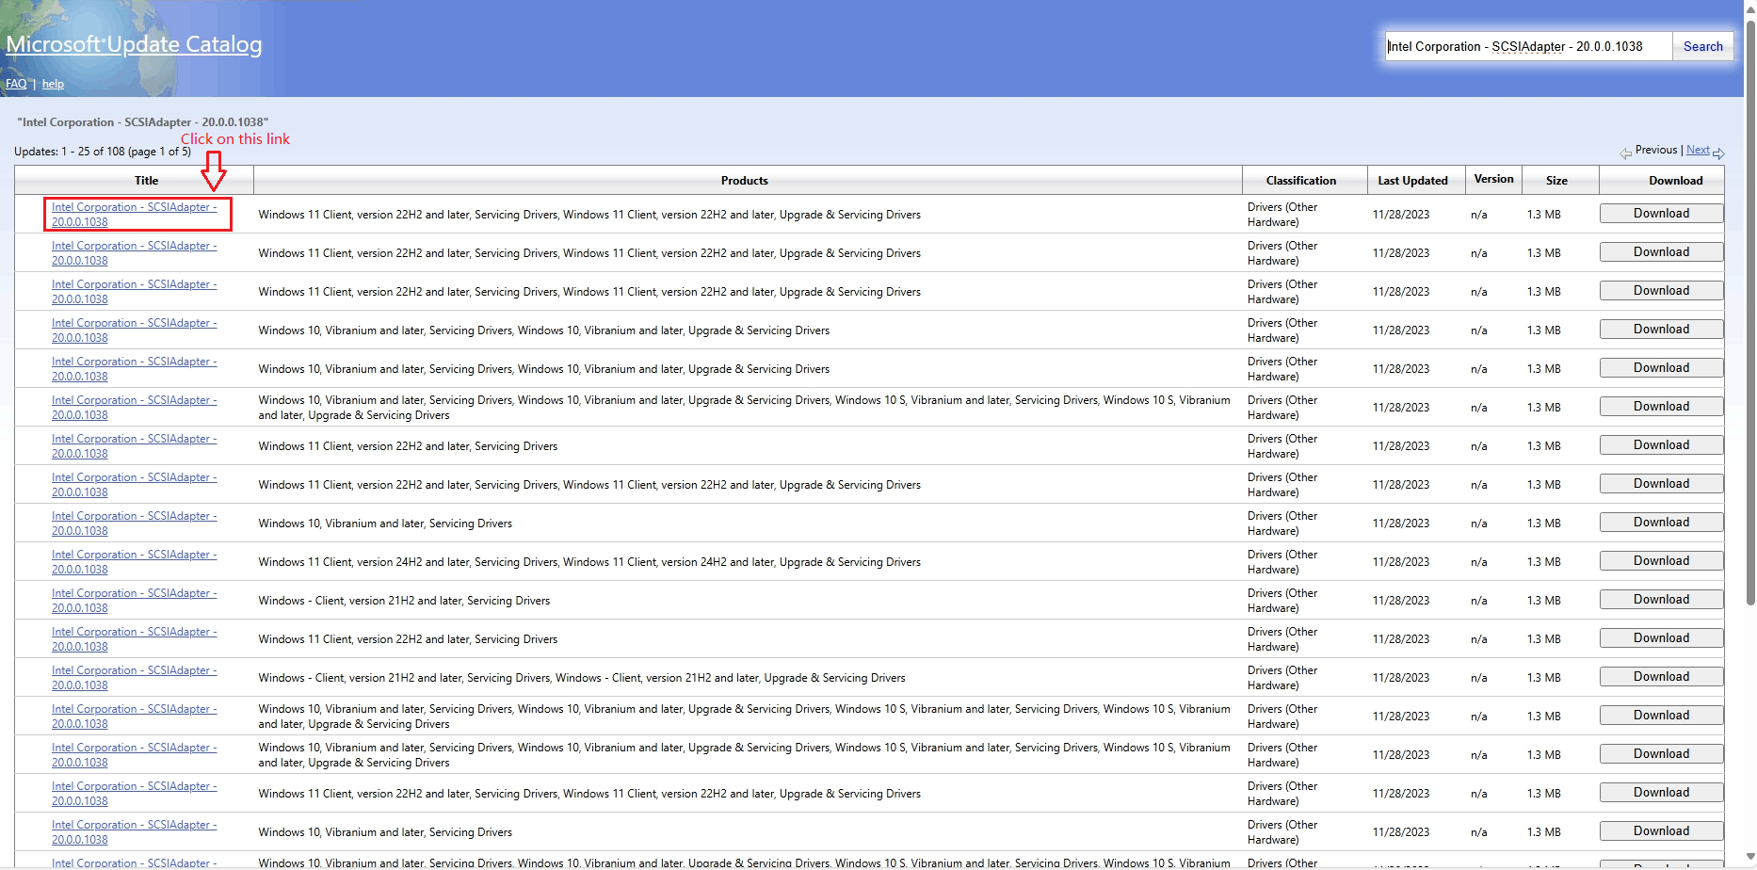Sort by the Size column header

(x=1556, y=181)
